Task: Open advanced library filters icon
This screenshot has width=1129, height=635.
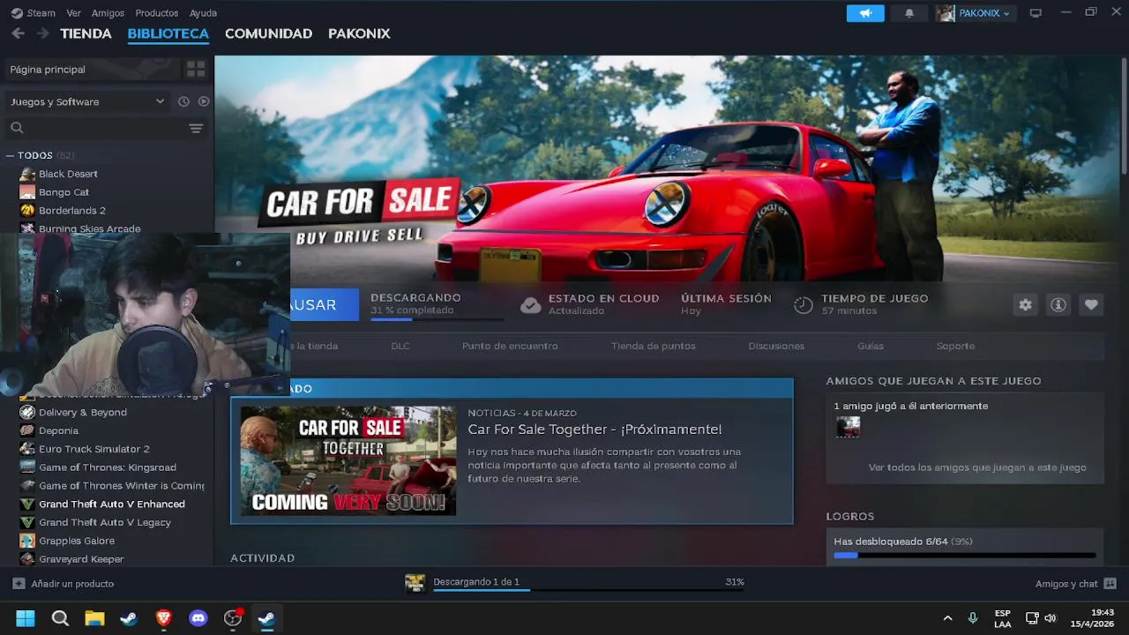Action: tap(196, 129)
